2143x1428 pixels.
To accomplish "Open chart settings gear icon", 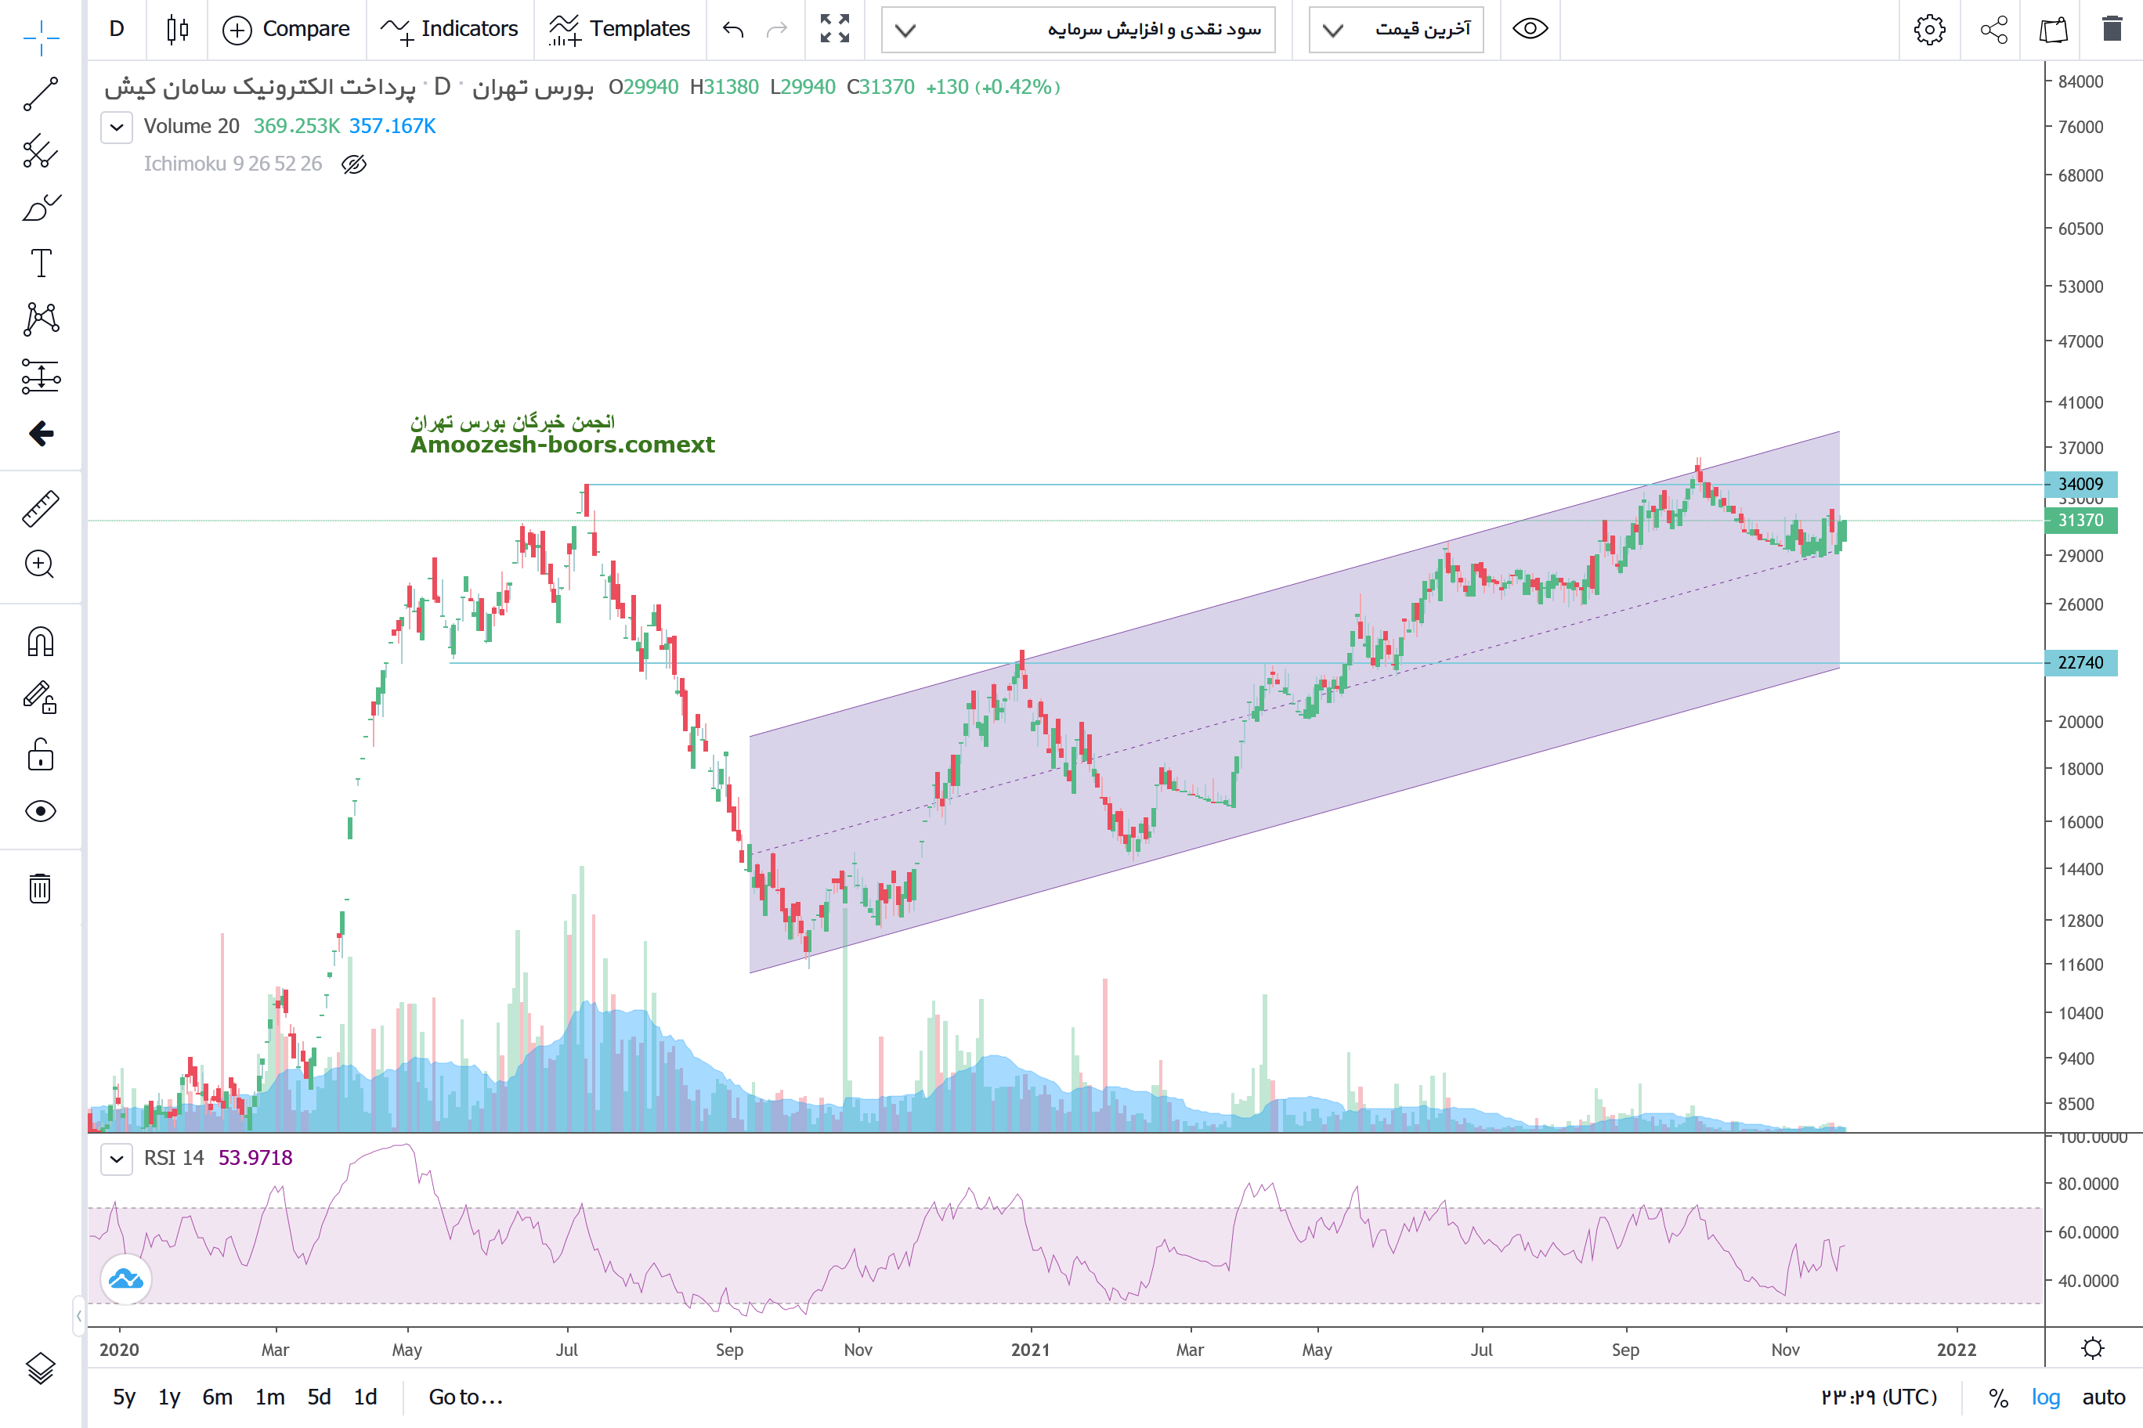I will pyautogui.click(x=1929, y=29).
